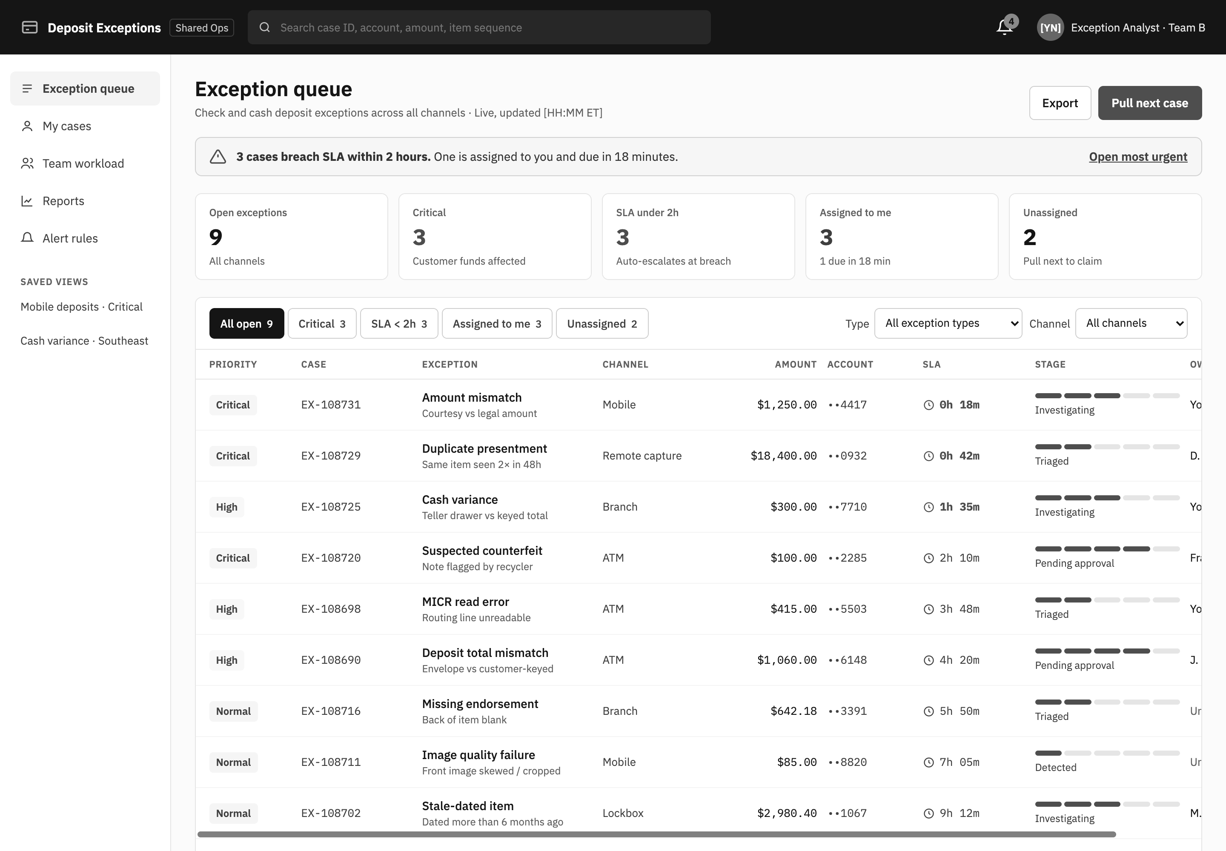Click the clock icon beside 9h 12m

click(928, 814)
